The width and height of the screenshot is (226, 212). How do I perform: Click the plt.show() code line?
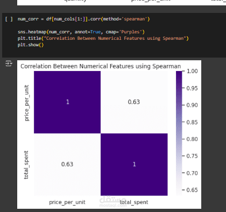point(31,45)
